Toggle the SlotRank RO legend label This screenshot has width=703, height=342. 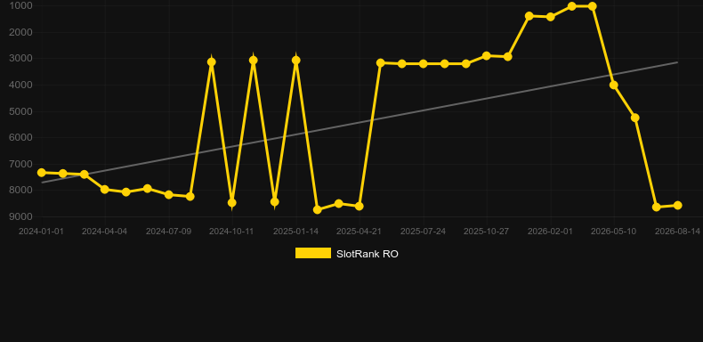pyautogui.click(x=368, y=254)
